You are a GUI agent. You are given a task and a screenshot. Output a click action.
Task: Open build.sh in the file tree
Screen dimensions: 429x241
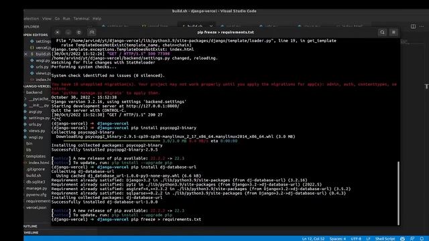pyautogui.click(x=34, y=175)
